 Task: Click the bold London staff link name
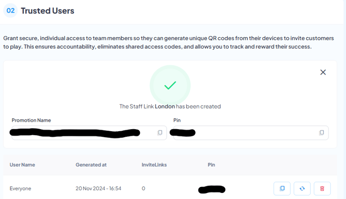[x=165, y=107]
